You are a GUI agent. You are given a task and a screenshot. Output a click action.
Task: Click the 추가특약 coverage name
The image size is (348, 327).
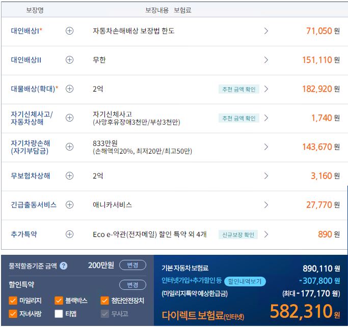(x=24, y=234)
